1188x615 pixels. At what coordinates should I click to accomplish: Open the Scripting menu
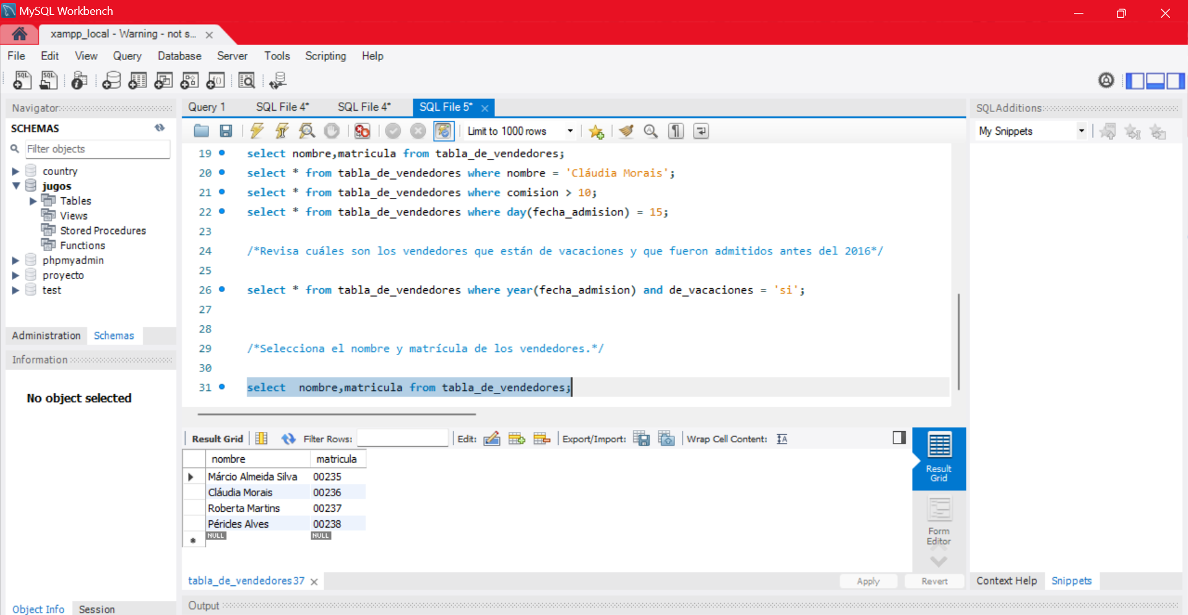coord(325,56)
